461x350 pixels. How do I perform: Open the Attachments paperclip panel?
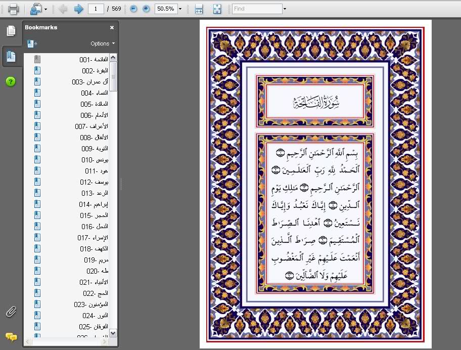click(x=11, y=312)
